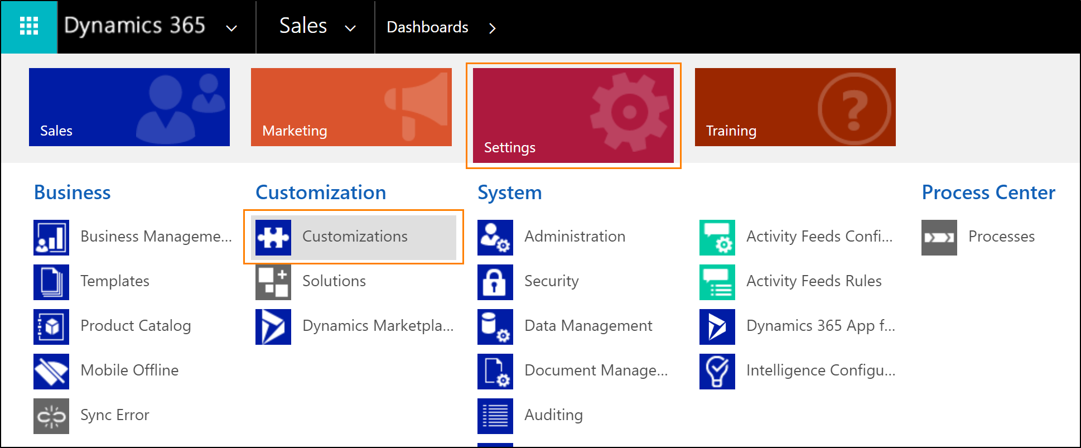
Task: Expand the Dashboards breadcrumb chevron
Action: [492, 28]
